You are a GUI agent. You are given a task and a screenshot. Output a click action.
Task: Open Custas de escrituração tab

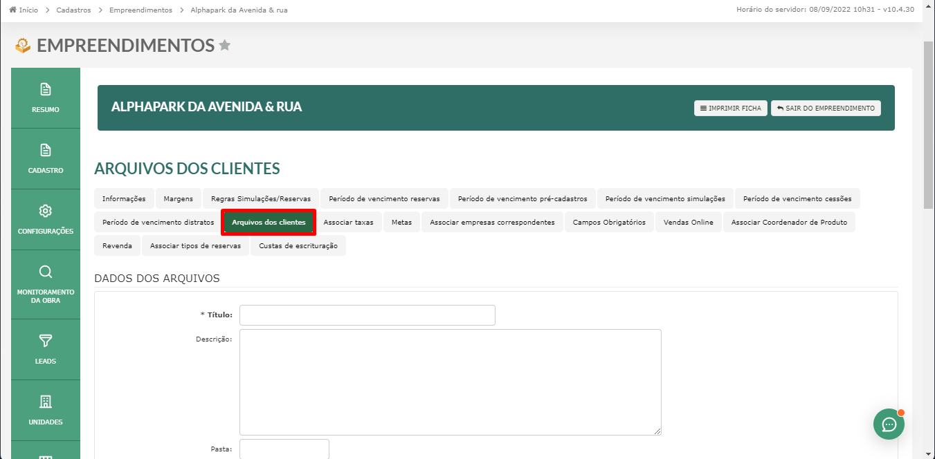point(298,245)
